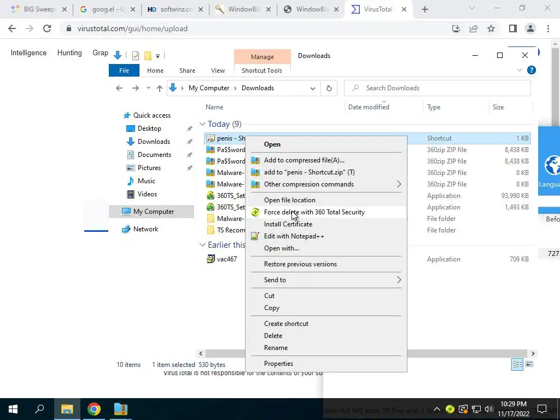
Task: Collapse the Today (9) group
Action: (x=202, y=124)
